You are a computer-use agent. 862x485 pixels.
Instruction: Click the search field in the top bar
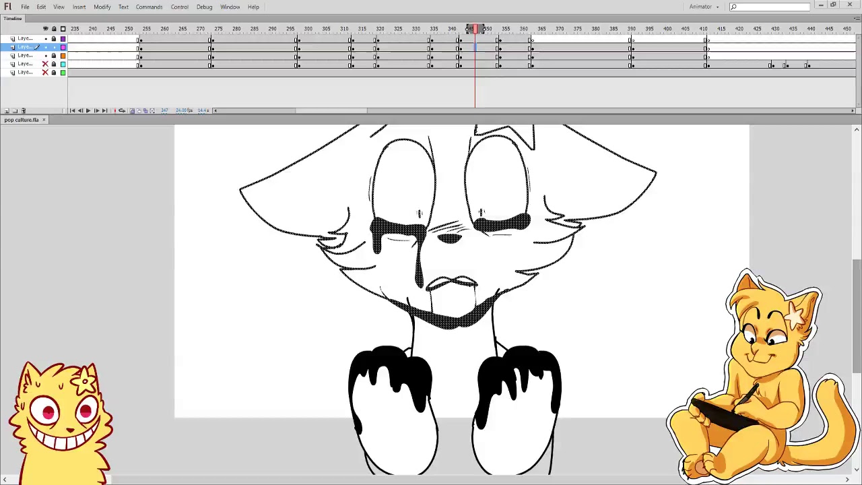click(x=769, y=7)
